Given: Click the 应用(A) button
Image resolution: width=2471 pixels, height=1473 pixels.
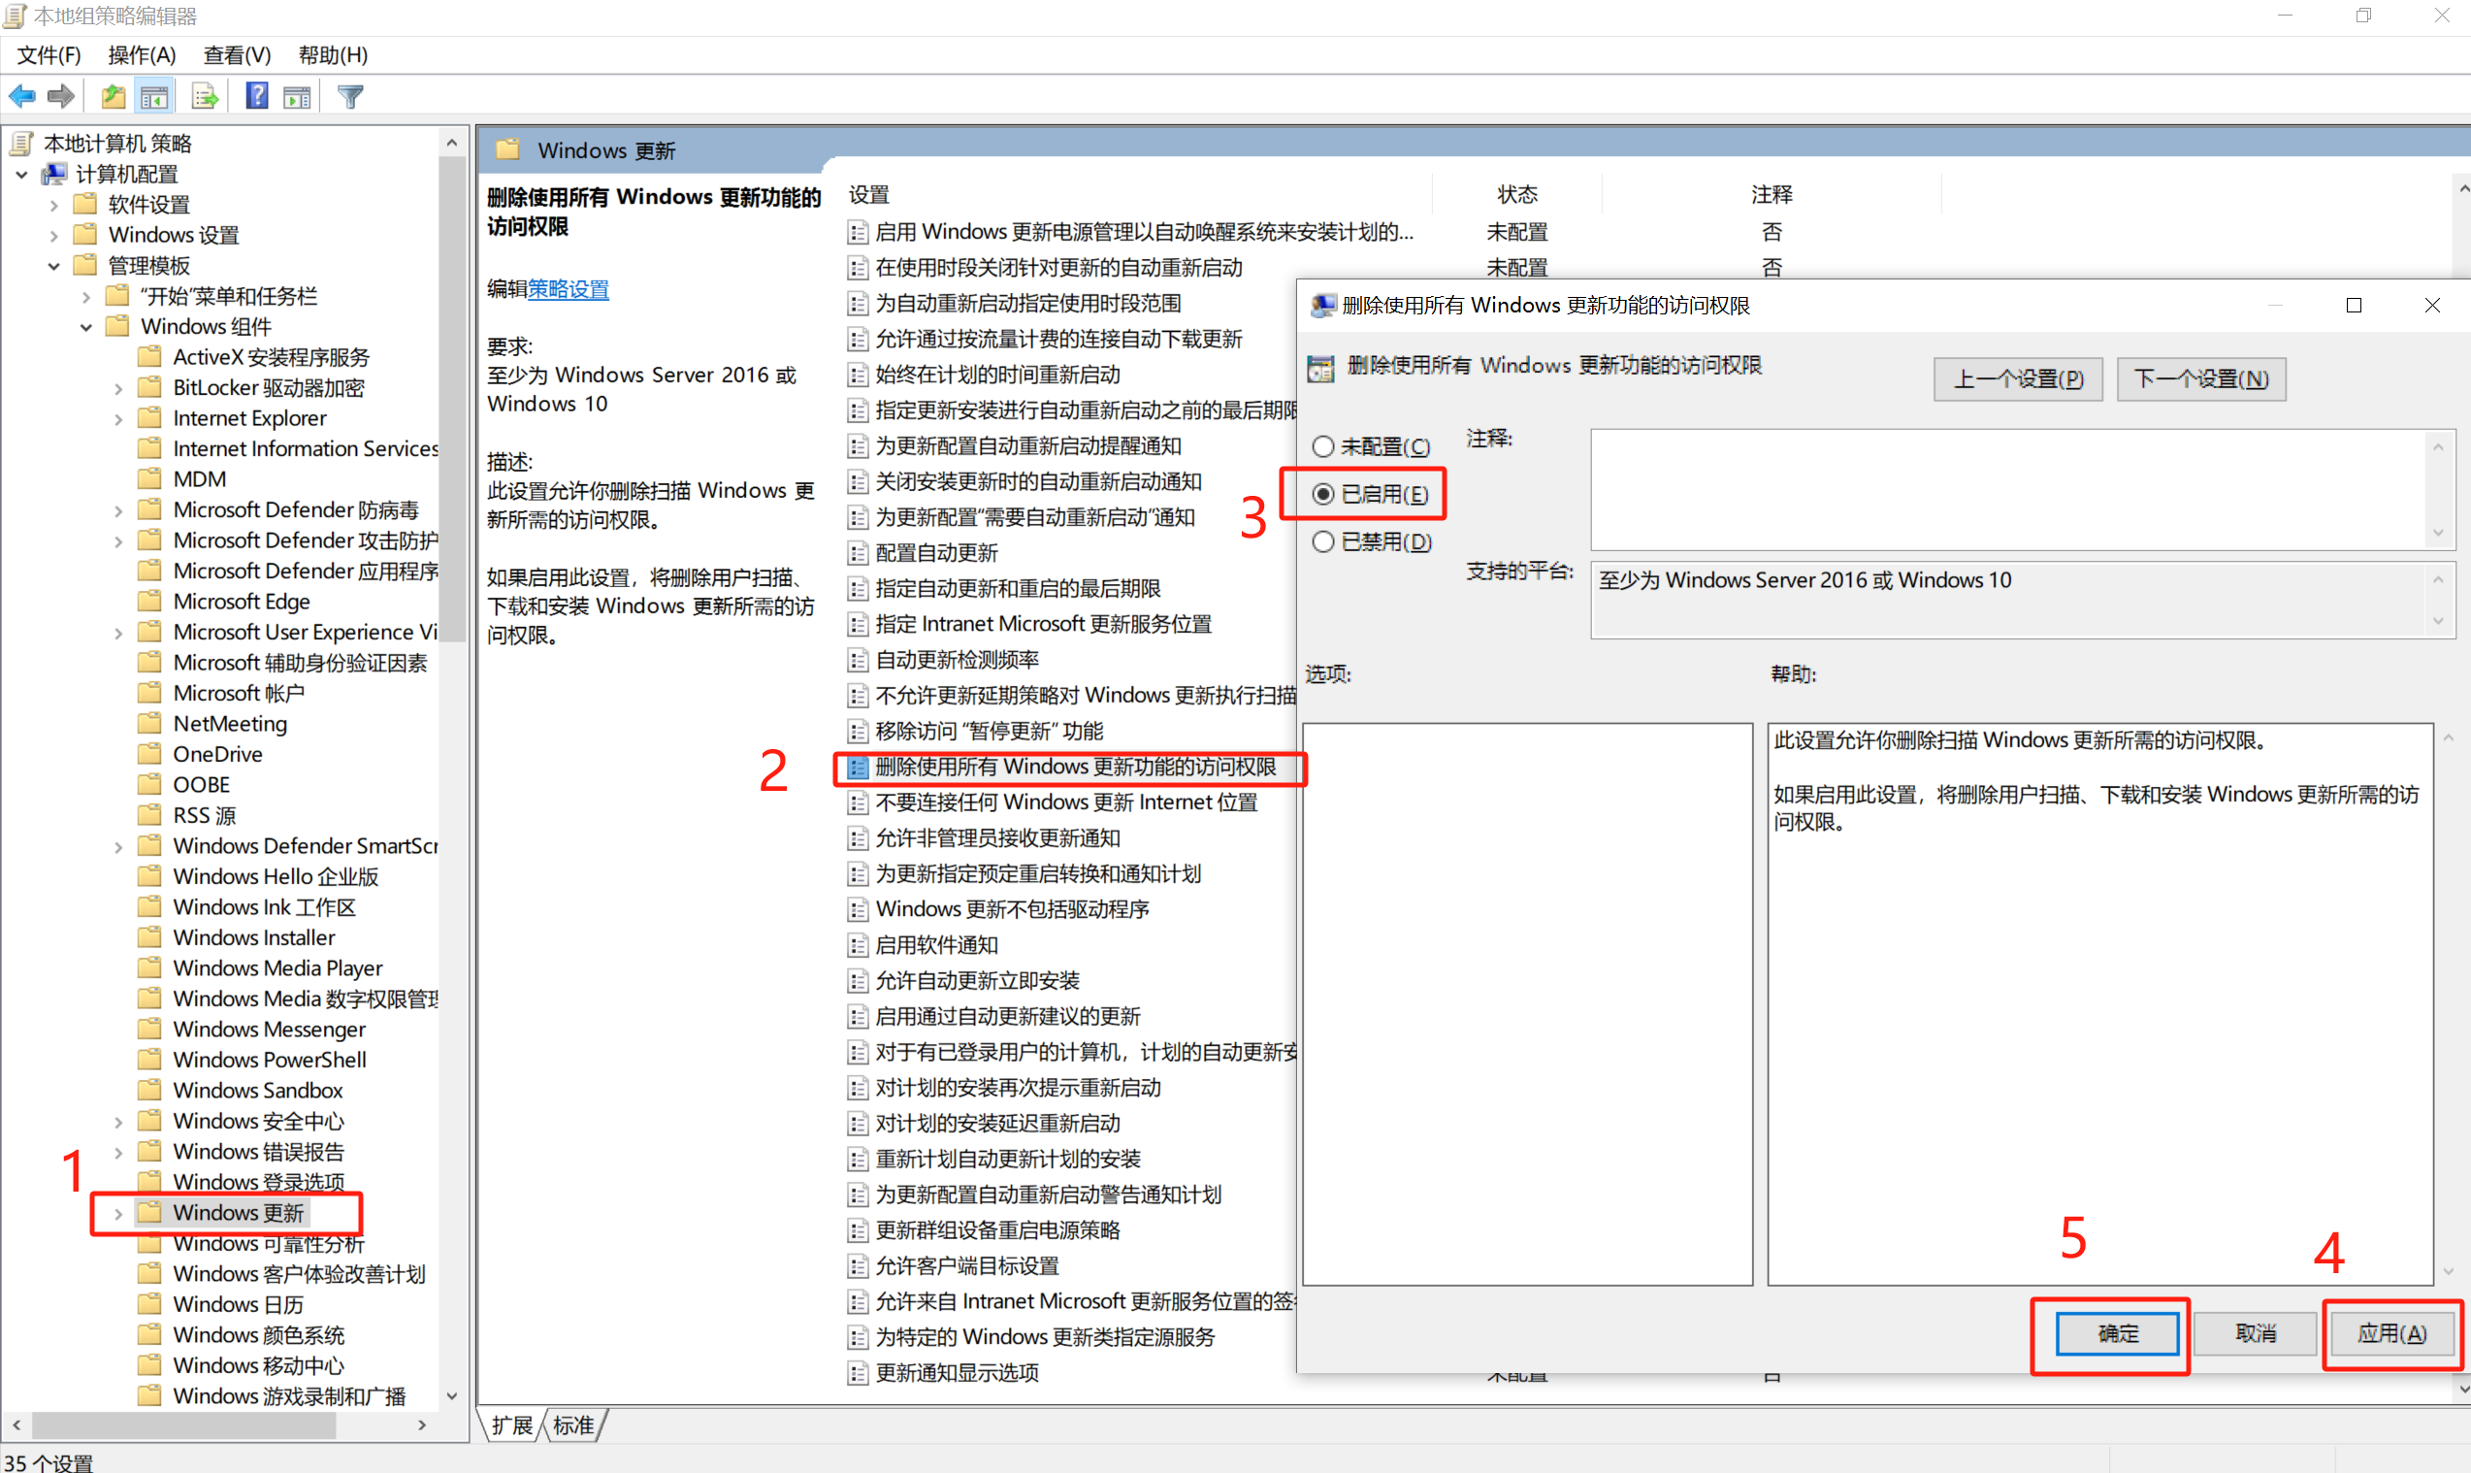Looking at the screenshot, I should click(2391, 1333).
